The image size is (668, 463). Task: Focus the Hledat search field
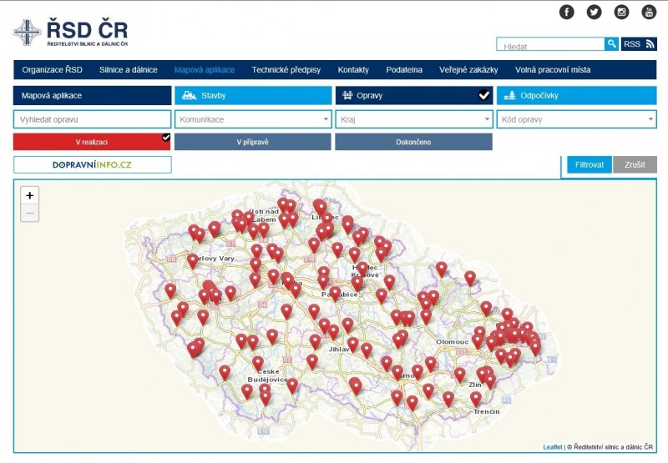click(550, 44)
